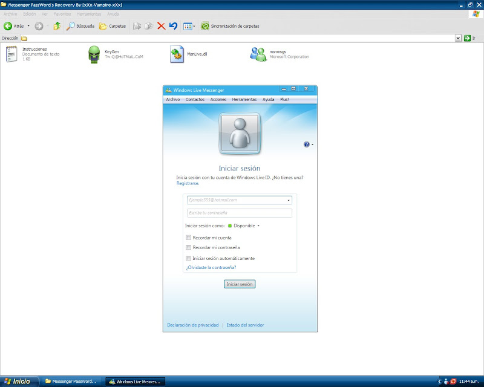
Task: Go back with the Atrás arrow
Action: coord(13,26)
